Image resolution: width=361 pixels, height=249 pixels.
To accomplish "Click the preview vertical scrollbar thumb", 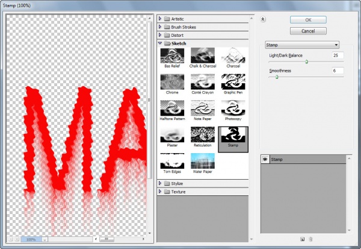I will (x=149, y=100).
